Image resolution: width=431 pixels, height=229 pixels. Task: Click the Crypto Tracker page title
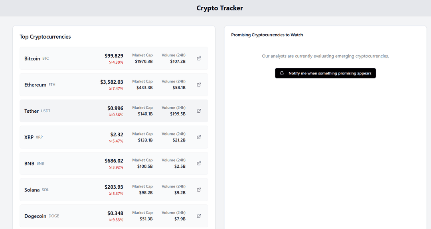tap(219, 8)
